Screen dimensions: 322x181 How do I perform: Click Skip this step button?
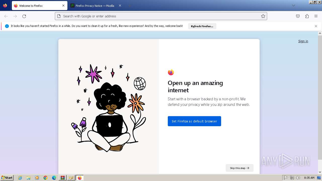tap(239, 168)
